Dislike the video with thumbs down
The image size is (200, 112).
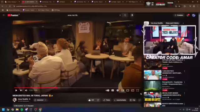point(98,100)
